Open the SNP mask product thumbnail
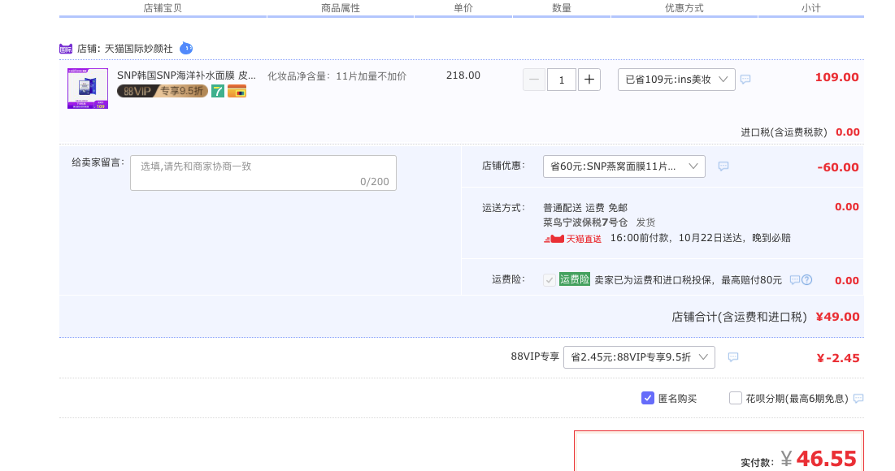Viewport: 895px width, 471px height. 88,89
